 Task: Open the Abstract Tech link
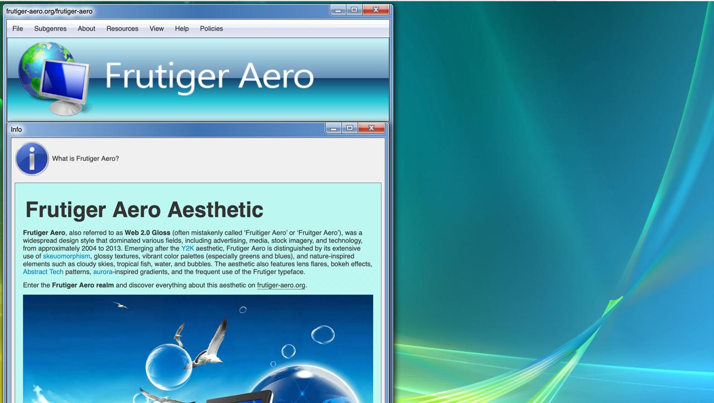point(43,272)
